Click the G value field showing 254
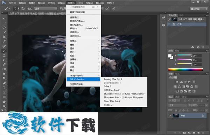The height and width of the screenshot is (135, 210). pyautogui.click(x=197, y=60)
